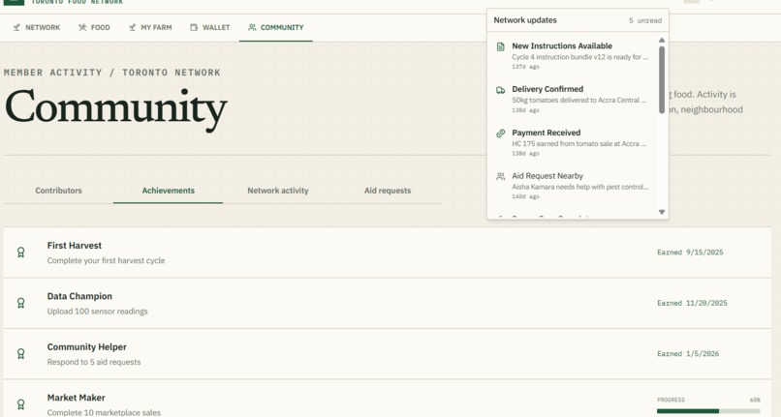Image resolution: width=781 pixels, height=417 pixels.
Task: Switch to the Aid requests tab
Action: tap(388, 191)
